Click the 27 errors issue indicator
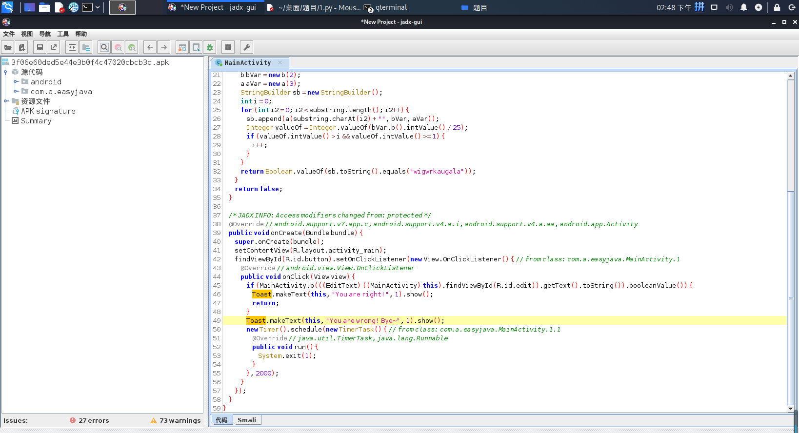The image size is (799, 433). (x=89, y=420)
